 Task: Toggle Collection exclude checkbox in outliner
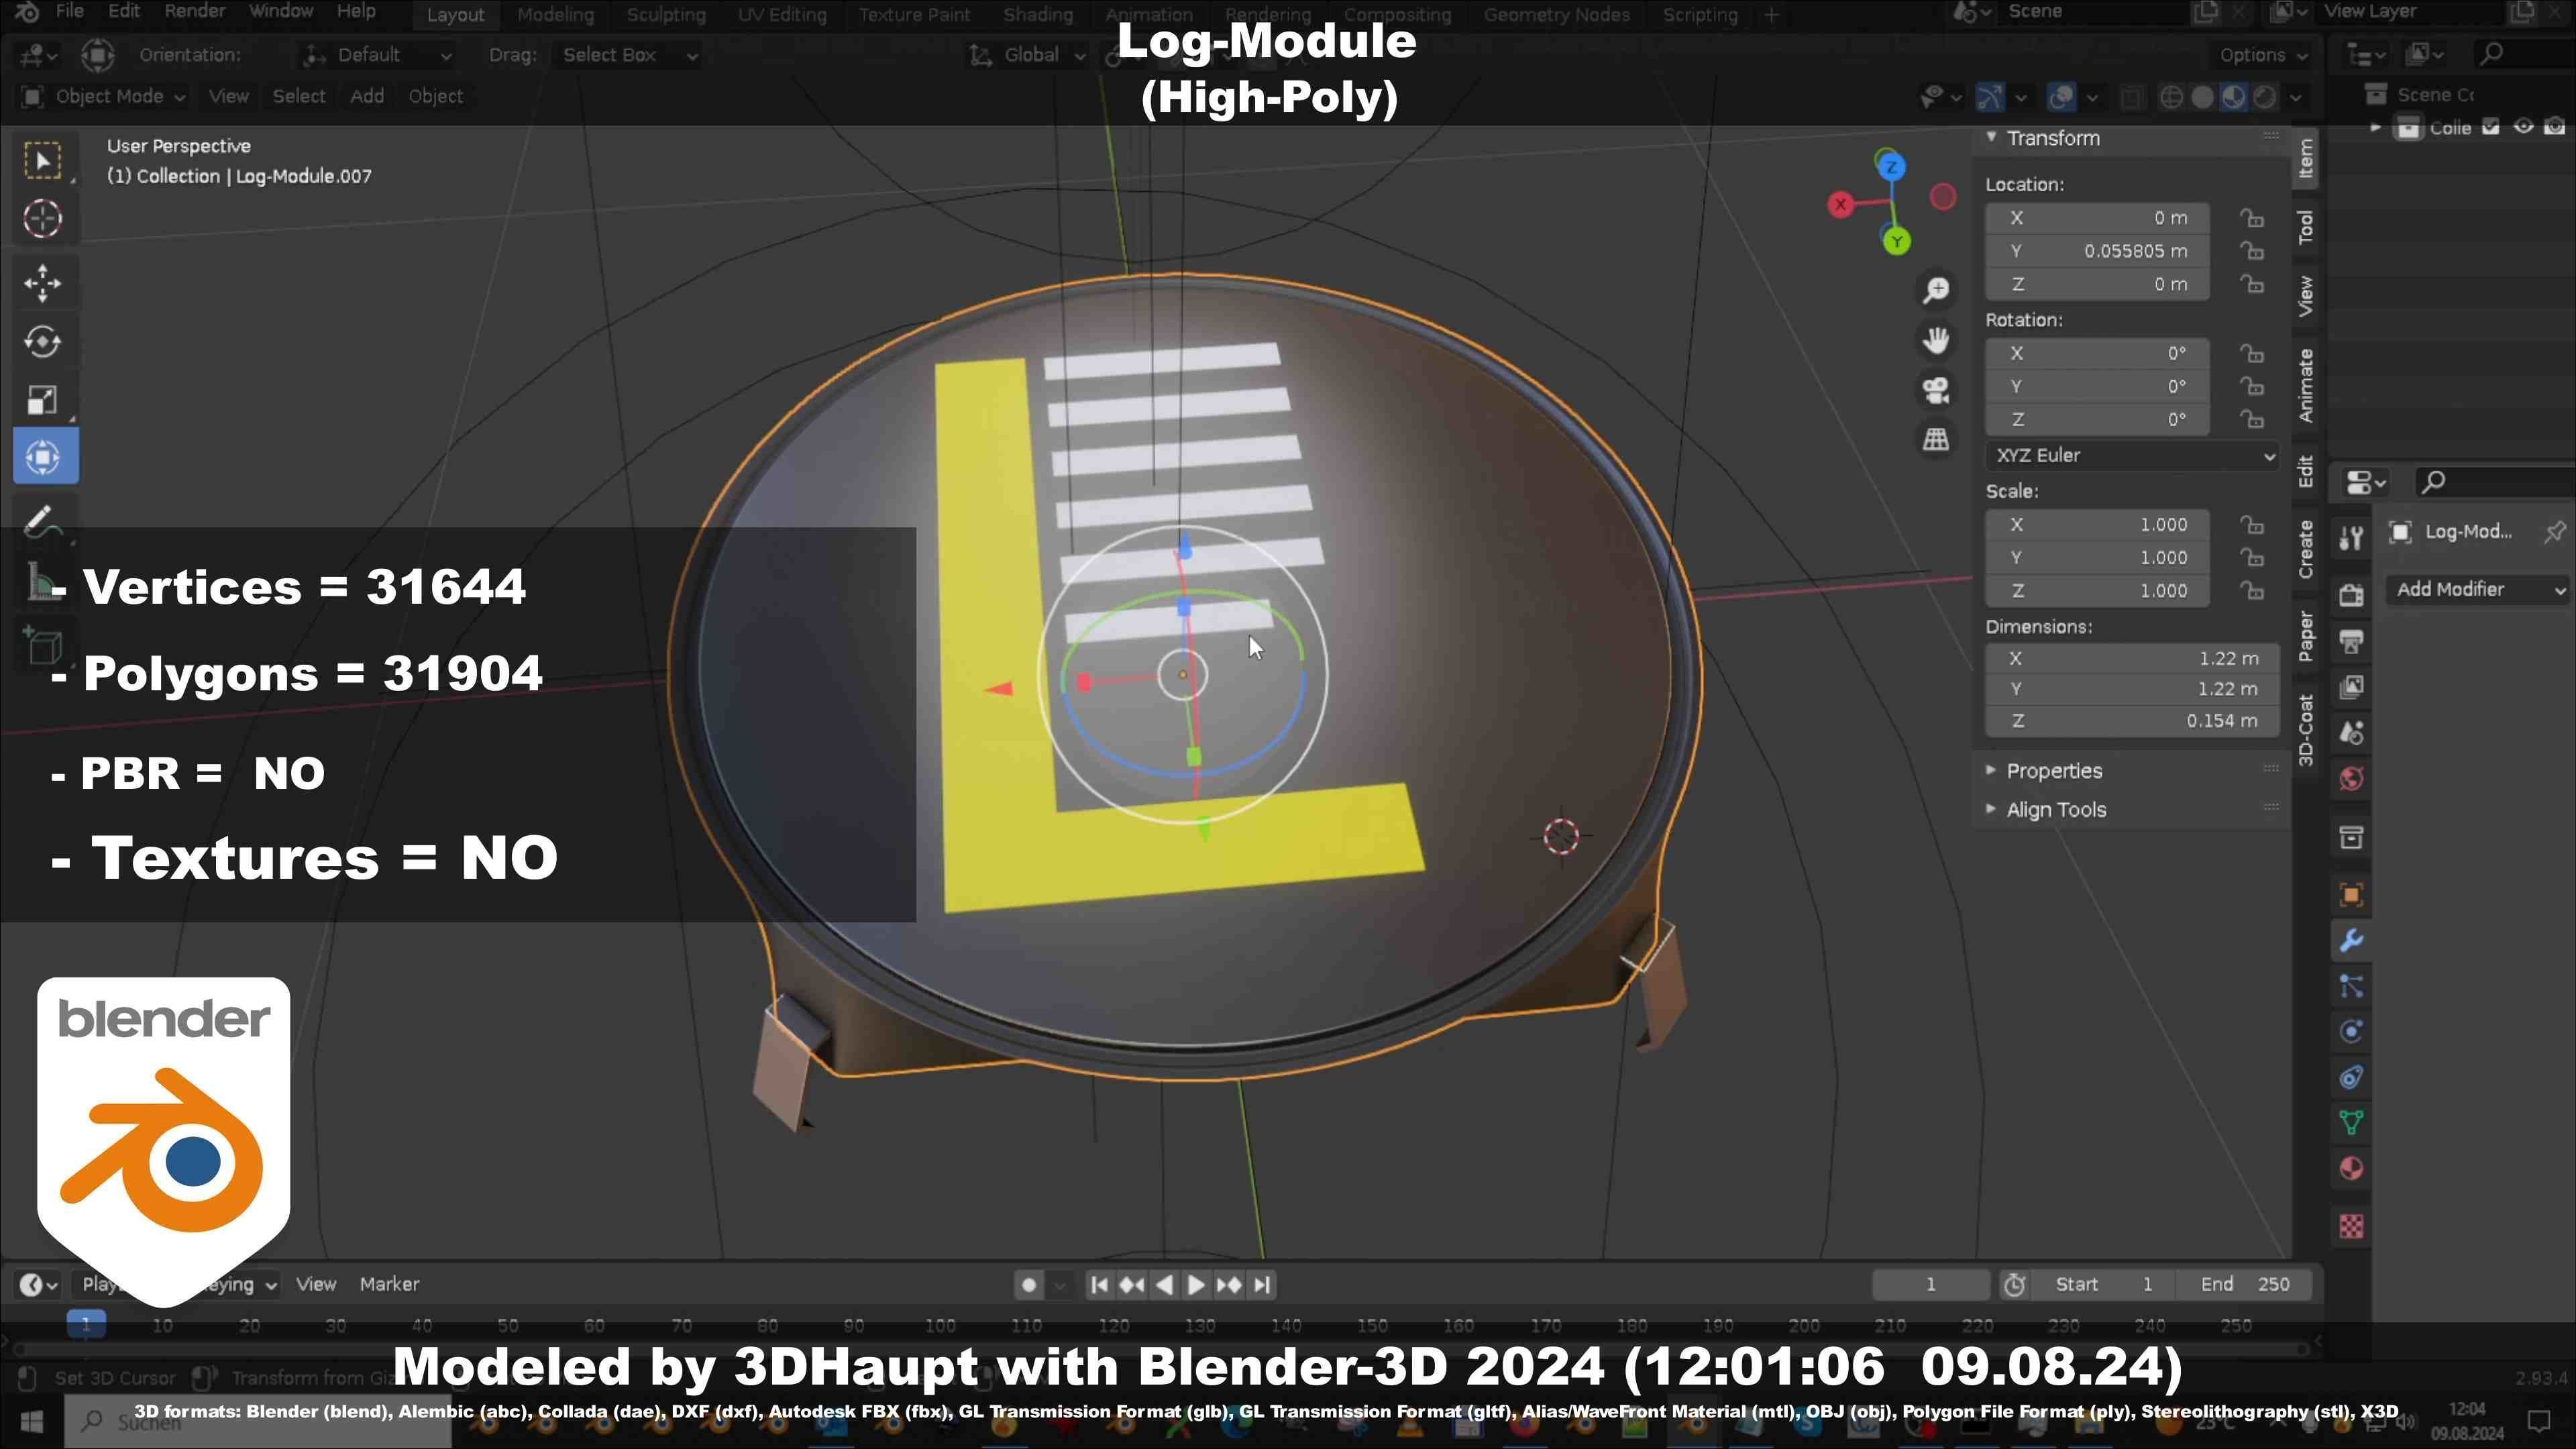click(x=2491, y=127)
